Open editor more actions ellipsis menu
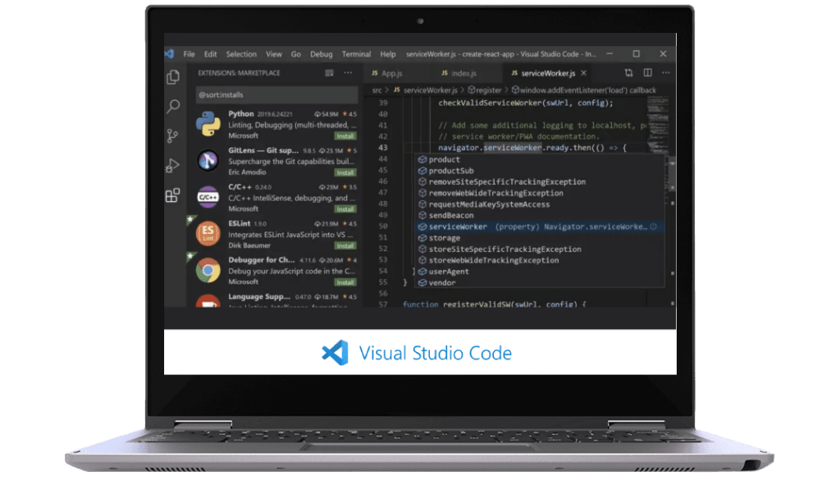The image size is (840, 485). (666, 72)
